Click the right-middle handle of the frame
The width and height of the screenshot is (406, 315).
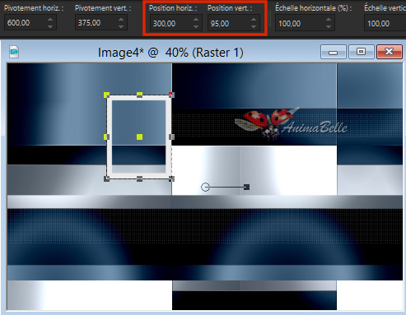point(171,137)
